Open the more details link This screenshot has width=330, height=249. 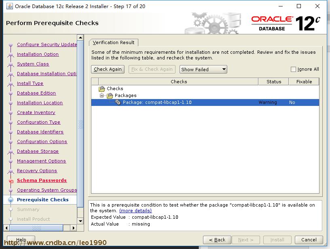click(x=135, y=211)
